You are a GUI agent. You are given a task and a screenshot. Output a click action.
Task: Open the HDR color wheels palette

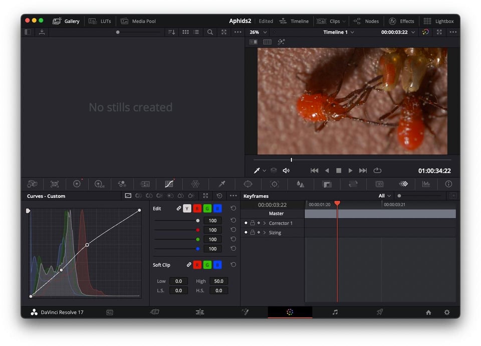tap(99, 184)
